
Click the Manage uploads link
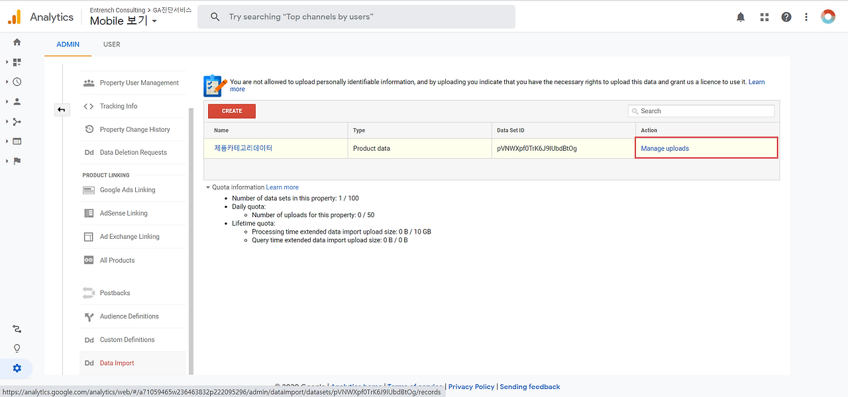[x=665, y=149]
